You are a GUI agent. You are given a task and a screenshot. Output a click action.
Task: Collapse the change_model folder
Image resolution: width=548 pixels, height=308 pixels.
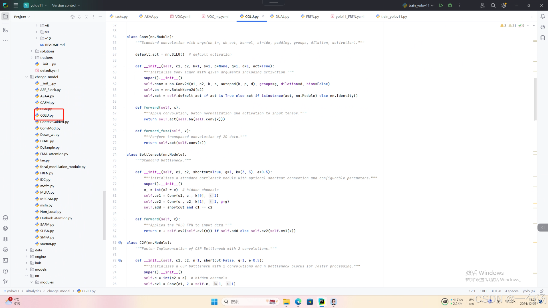coord(27,77)
